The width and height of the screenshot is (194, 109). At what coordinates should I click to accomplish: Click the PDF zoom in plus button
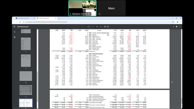101,27
